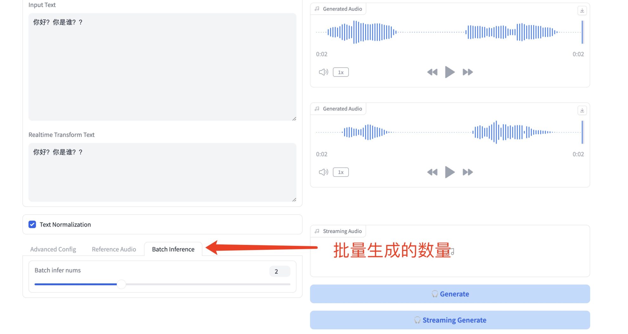Switch to the Reference Audio tab
The image size is (628, 334).
114,249
